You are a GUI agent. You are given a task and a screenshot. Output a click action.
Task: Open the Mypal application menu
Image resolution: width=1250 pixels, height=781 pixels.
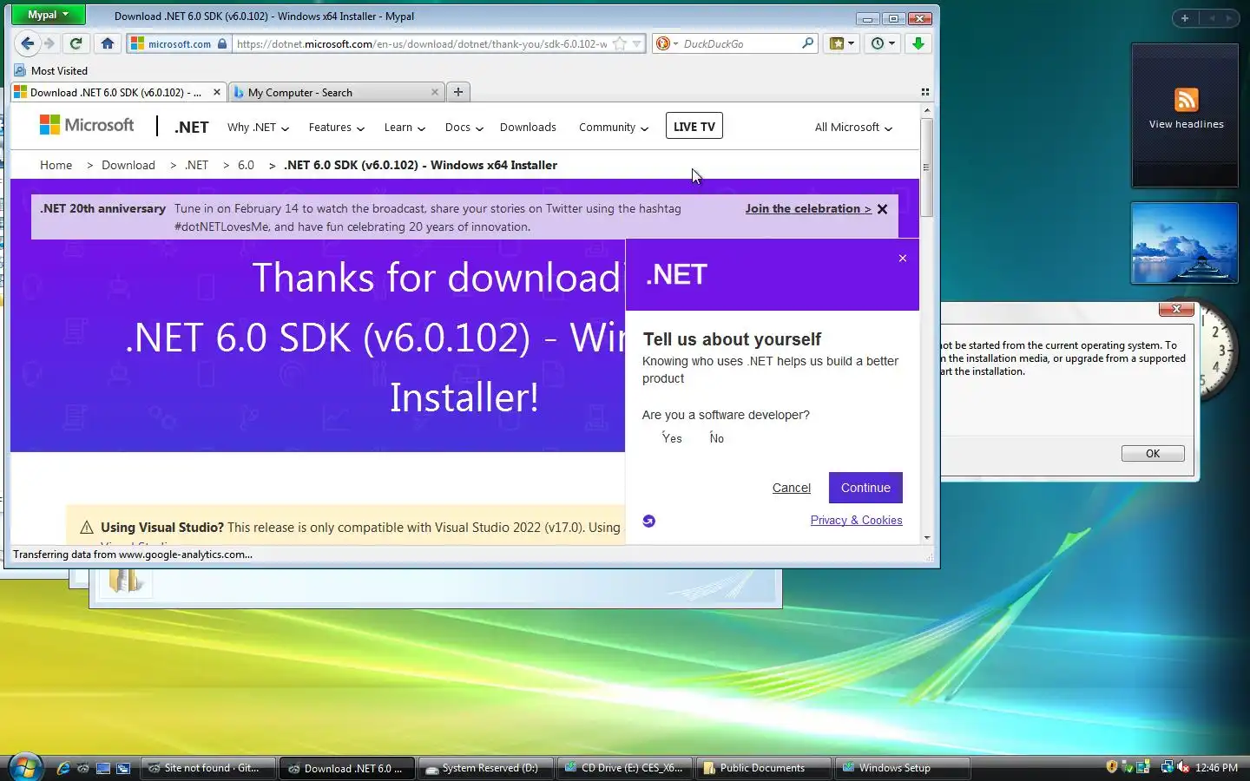point(48,15)
